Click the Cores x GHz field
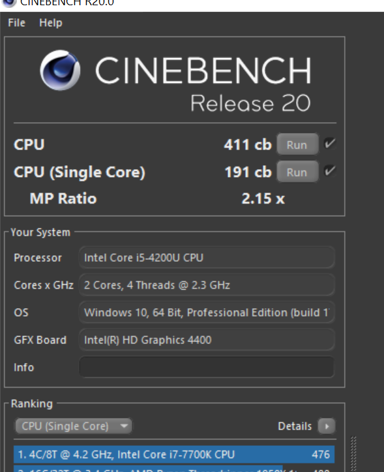This screenshot has height=472, width=384. 207,285
